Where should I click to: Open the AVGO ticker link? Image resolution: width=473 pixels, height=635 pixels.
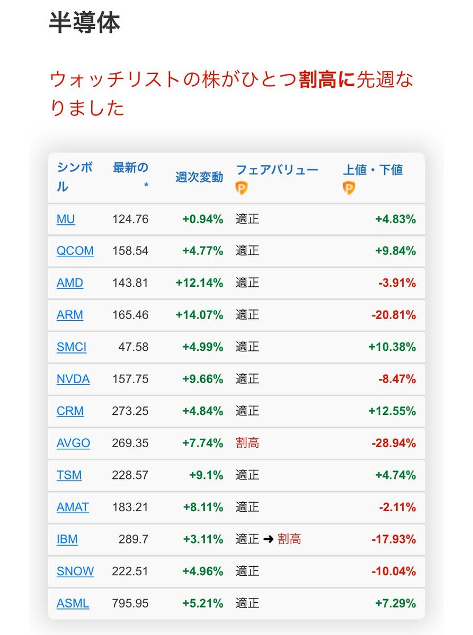tap(73, 443)
